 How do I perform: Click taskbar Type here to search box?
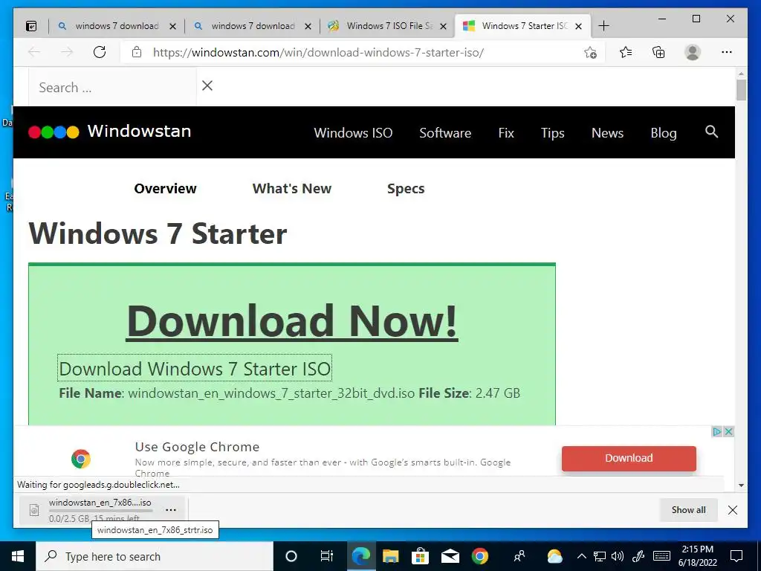pyautogui.click(x=155, y=556)
